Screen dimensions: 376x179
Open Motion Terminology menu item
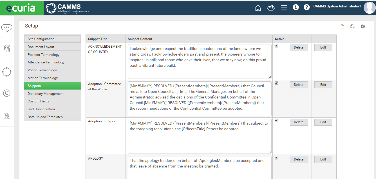(52, 78)
